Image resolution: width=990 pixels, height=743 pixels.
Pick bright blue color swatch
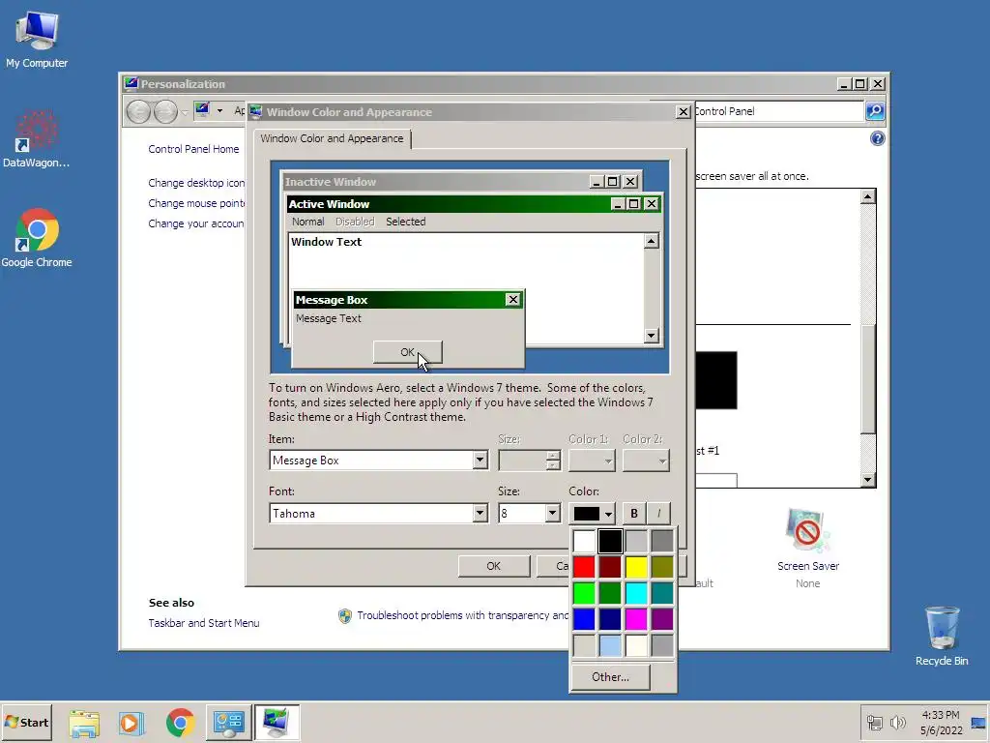(584, 619)
